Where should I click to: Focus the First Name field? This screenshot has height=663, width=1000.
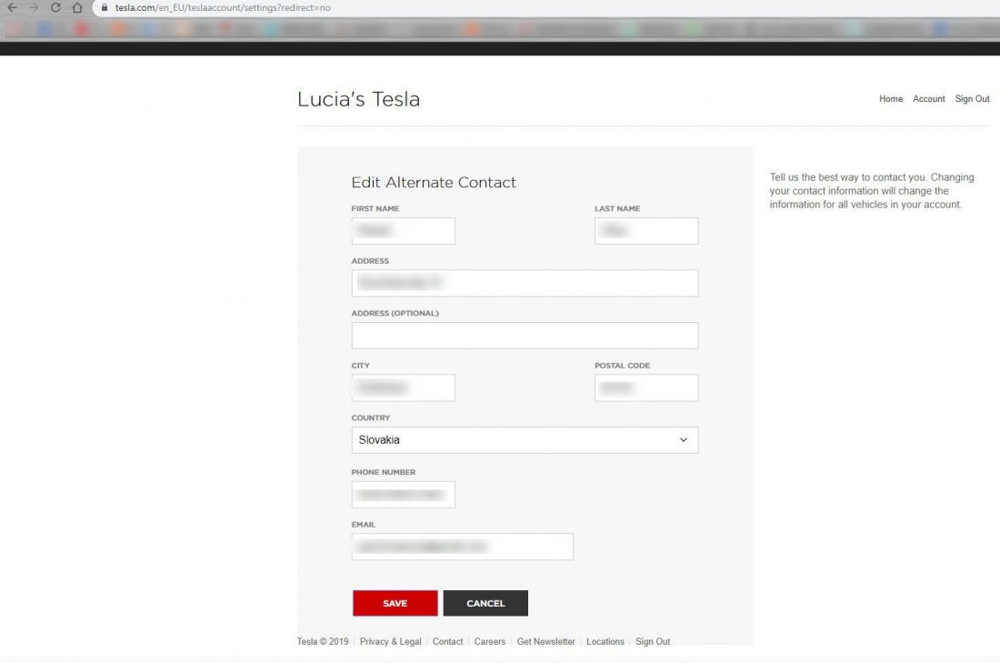(x=403, y=231)
